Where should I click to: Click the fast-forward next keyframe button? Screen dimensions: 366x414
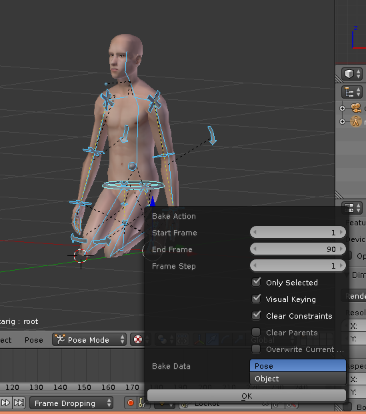click(x=6, y=403)
